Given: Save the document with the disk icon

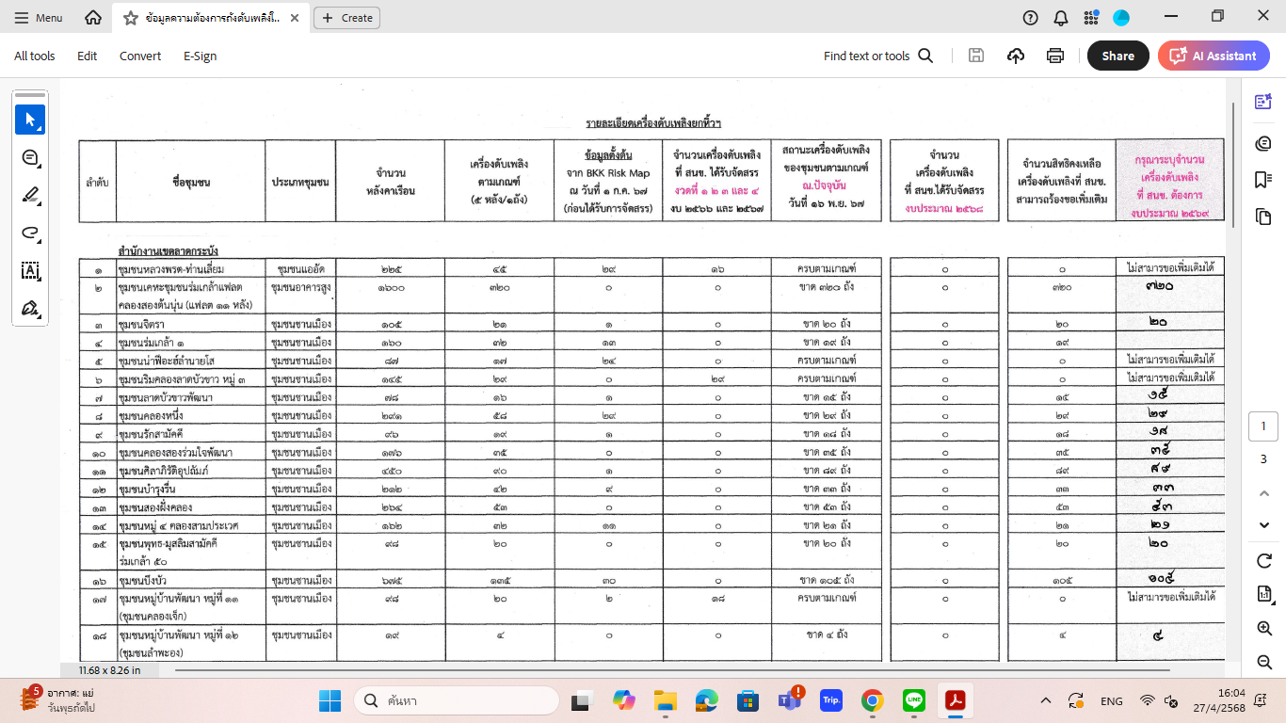Looking at the screenshot, I should click(x=976, y=56).
